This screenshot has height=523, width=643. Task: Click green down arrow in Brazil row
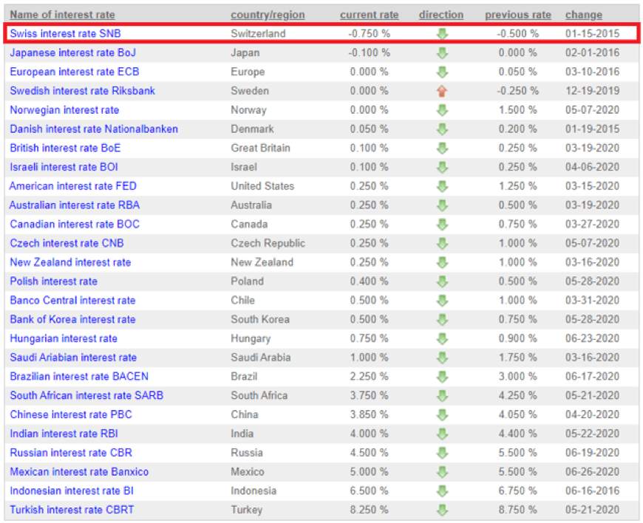[442, 377]
